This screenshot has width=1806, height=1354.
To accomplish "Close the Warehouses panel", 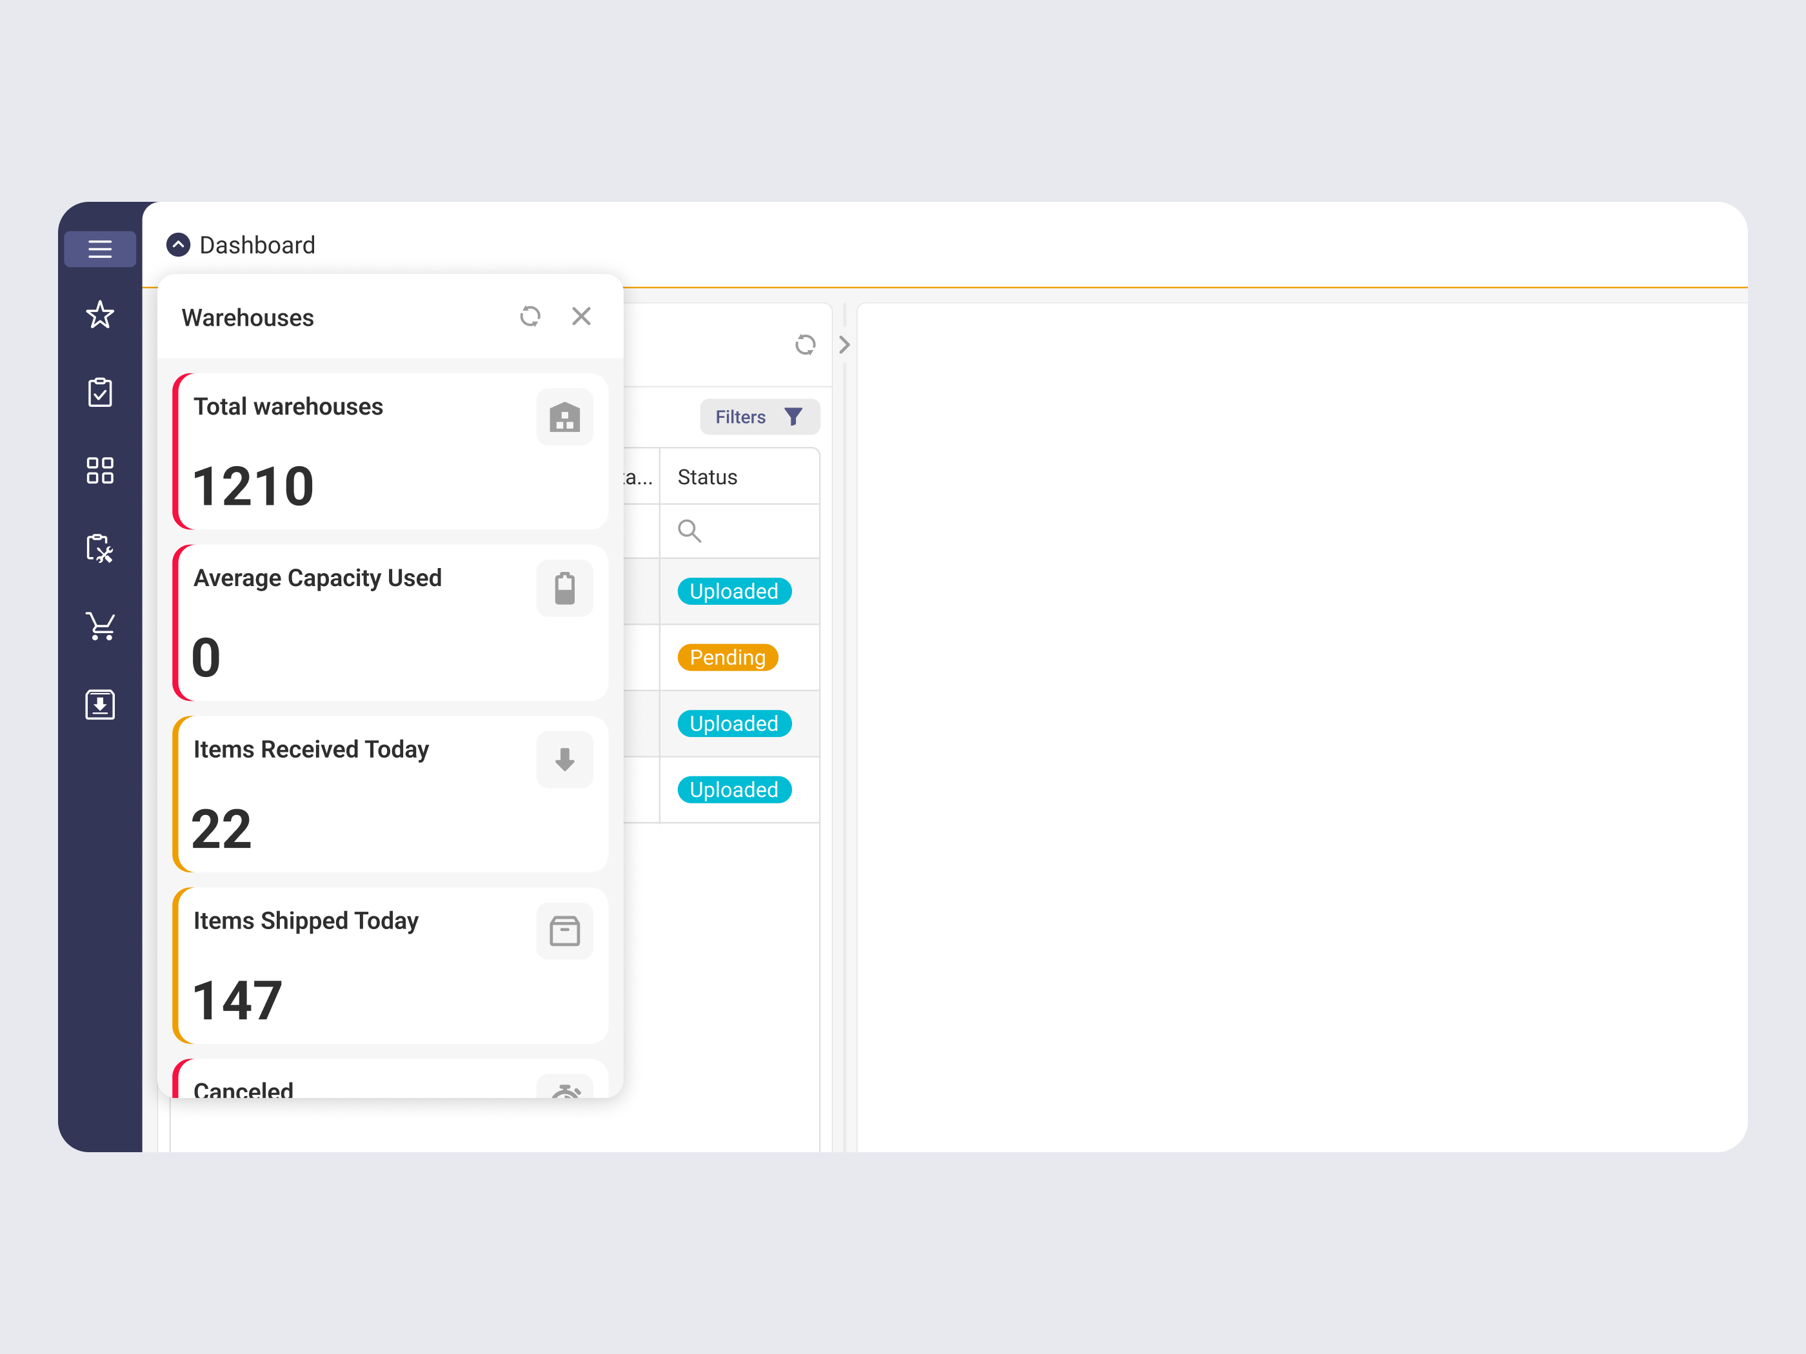I will coord(581,316).
